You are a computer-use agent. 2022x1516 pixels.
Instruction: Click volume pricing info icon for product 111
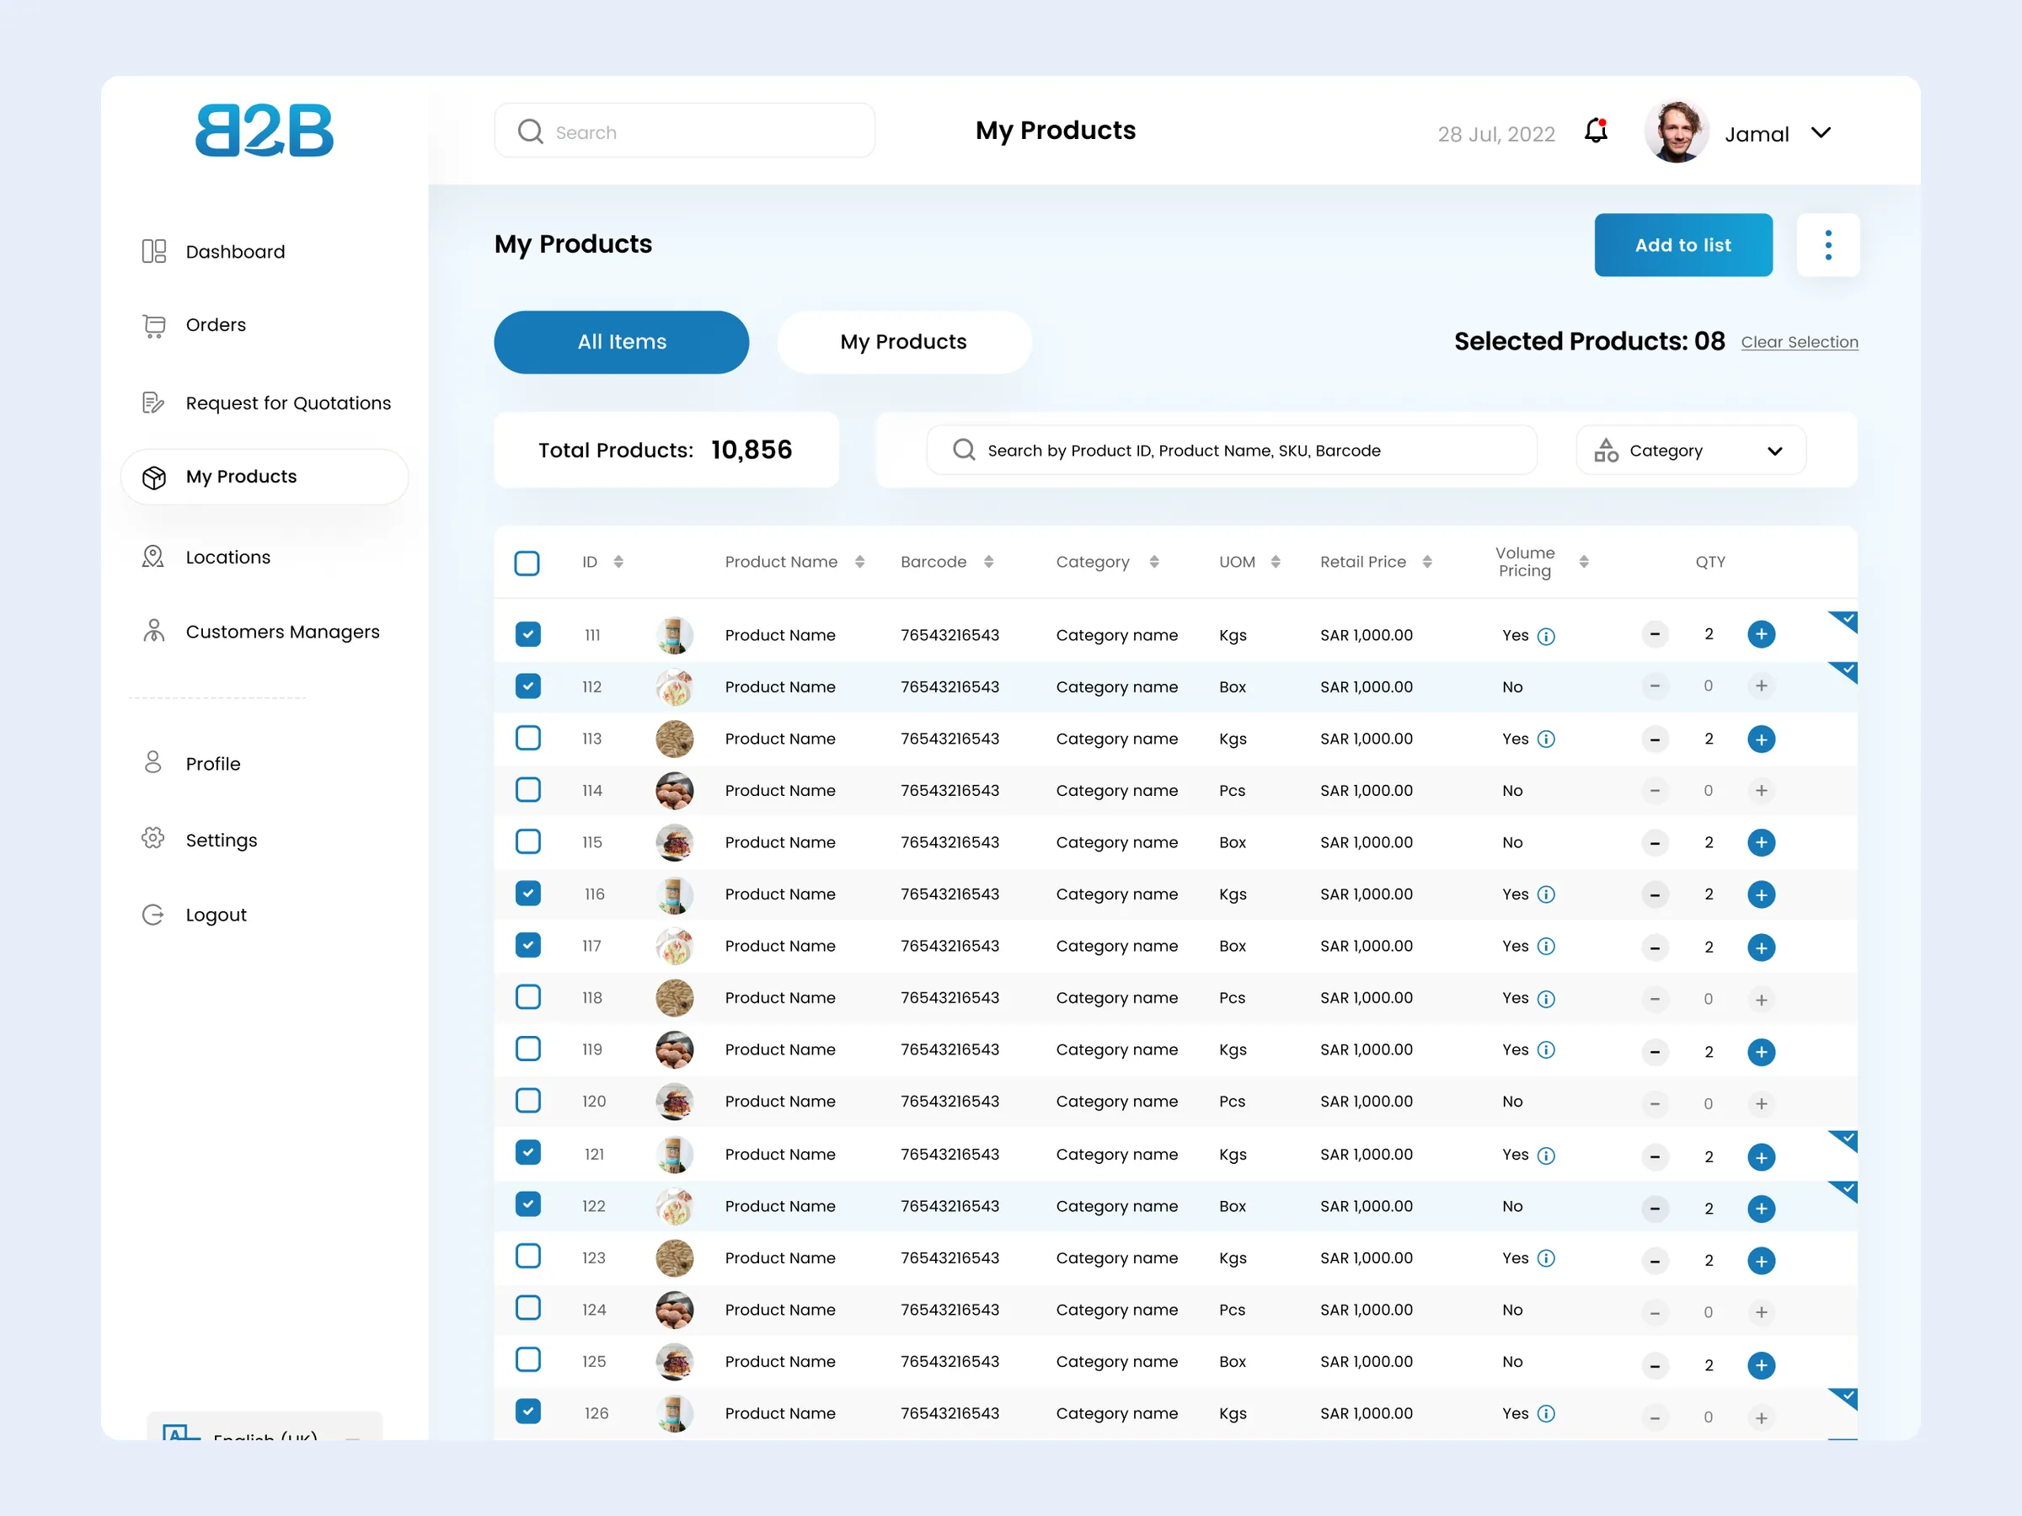pyautogui.click(x=1546, y=636)
